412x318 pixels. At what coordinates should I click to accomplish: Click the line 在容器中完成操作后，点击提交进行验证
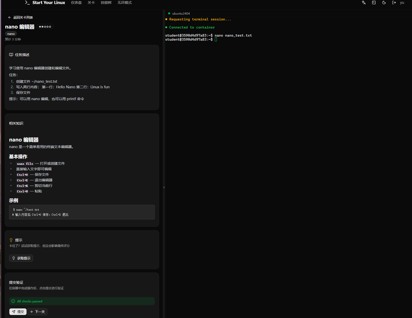click(36, 288)
